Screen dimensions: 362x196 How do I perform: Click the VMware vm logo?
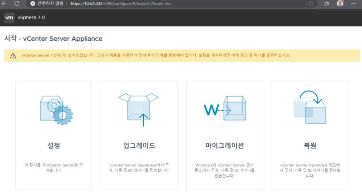tap(9, 17)
